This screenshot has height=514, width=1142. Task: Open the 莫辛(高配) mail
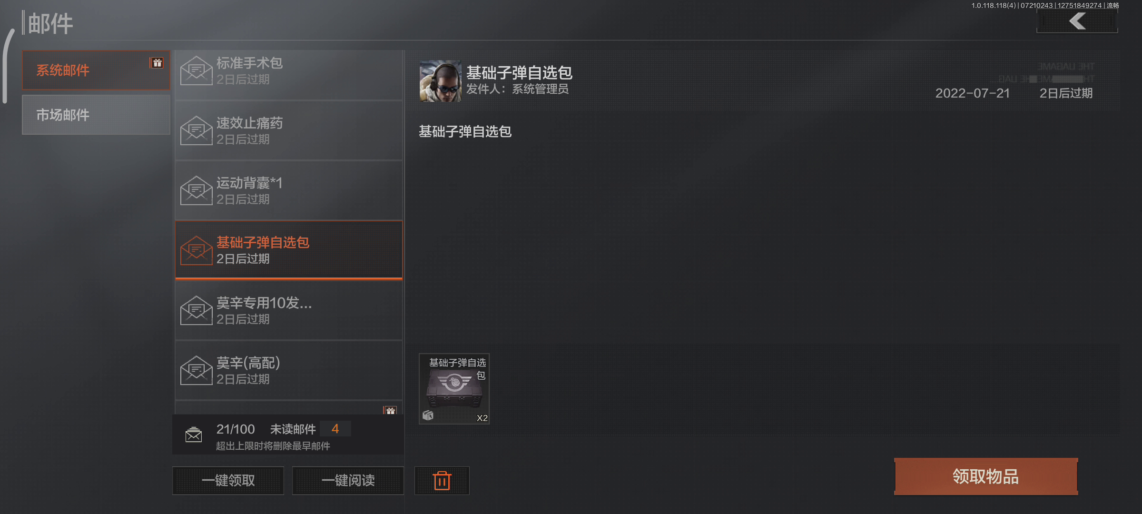[289, 370]
